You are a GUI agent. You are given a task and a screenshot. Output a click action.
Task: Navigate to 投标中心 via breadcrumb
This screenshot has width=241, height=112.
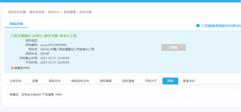(54, 12)
